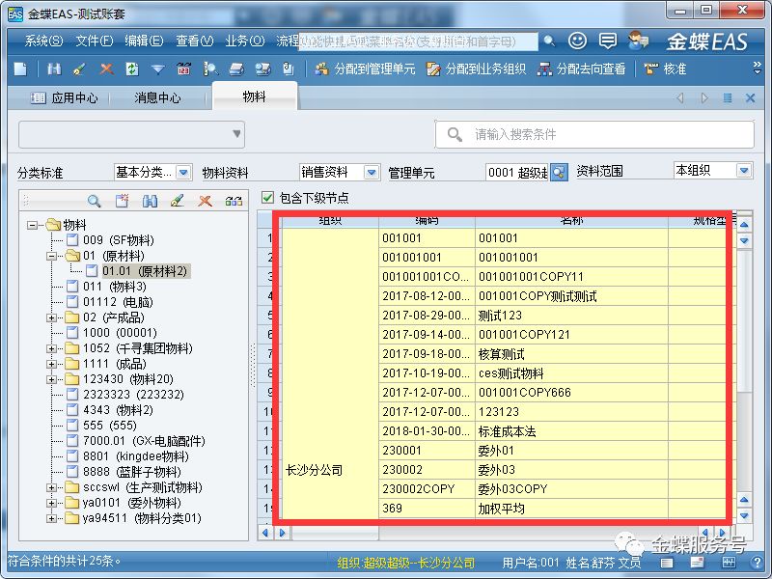Expand more toolbar items chevron
The width and height of the screenshot is (772, 579).
pos(757,68)
